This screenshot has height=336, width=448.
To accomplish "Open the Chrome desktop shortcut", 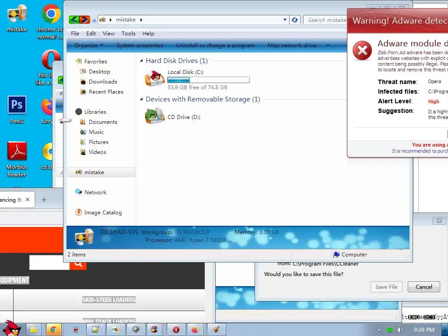I will click(51, 22).
